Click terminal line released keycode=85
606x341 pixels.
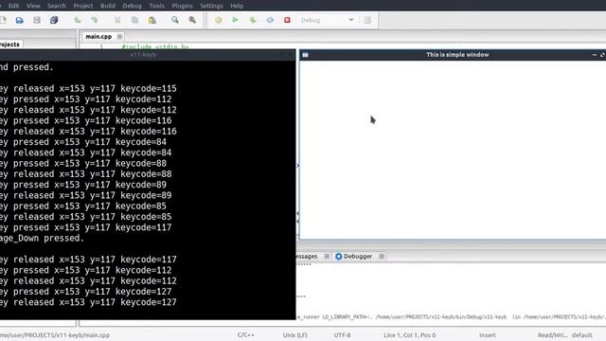(86, 217)
